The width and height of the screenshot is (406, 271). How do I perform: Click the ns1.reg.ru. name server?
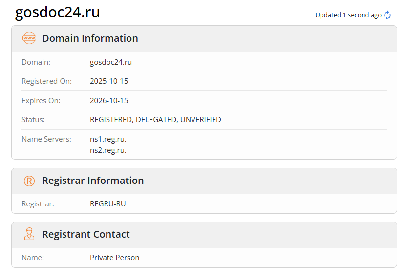[x=108, y=139]
